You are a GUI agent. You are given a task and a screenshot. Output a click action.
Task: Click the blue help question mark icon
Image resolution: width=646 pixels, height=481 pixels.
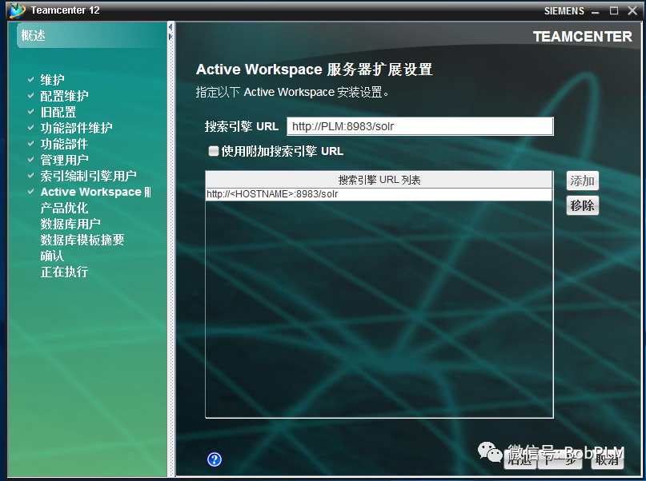pos(215,459)
